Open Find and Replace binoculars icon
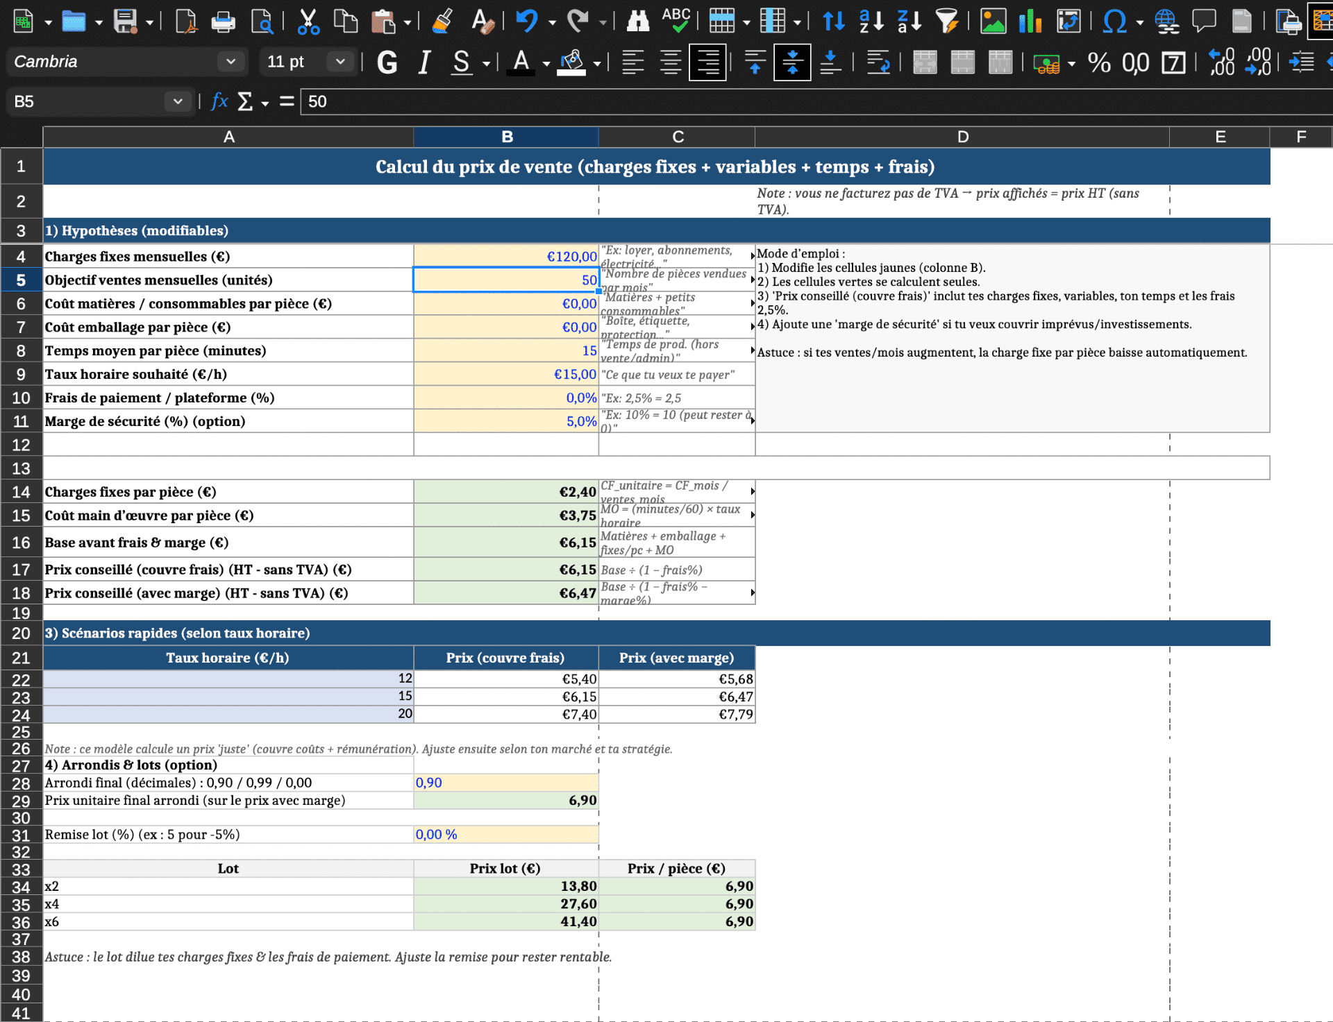1333x1022 pixels. (637, 22)
